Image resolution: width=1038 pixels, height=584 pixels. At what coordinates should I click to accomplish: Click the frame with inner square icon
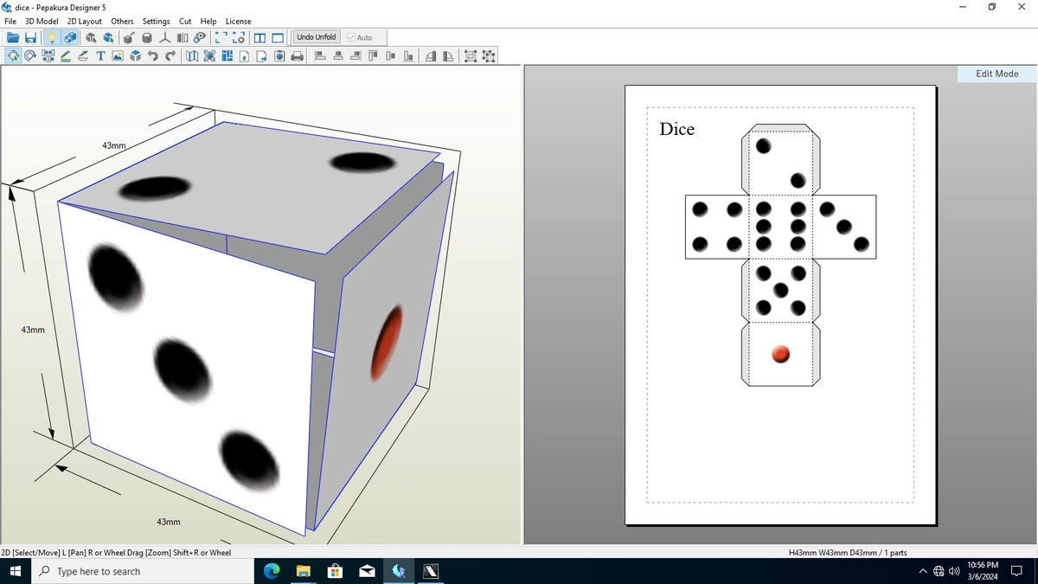coord(470,56)
